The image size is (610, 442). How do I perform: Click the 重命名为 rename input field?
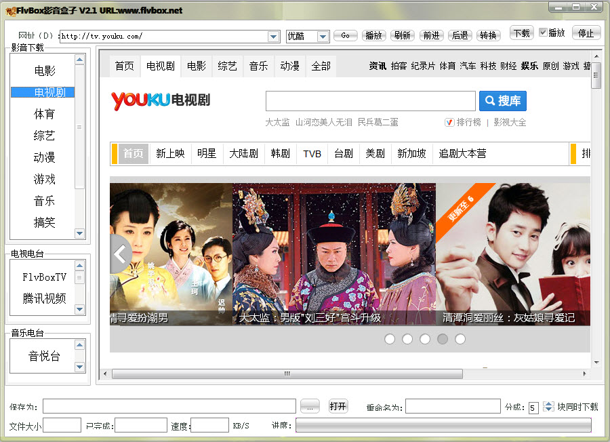453,406
